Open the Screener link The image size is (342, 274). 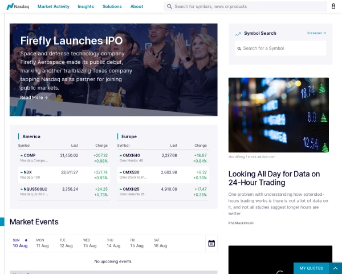pyautogui.click(x=316, y=33)
